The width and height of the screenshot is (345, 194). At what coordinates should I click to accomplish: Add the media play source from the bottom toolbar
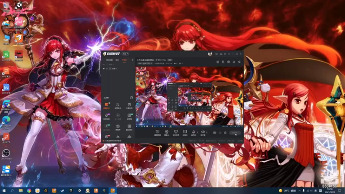click(x=185, y=133)
